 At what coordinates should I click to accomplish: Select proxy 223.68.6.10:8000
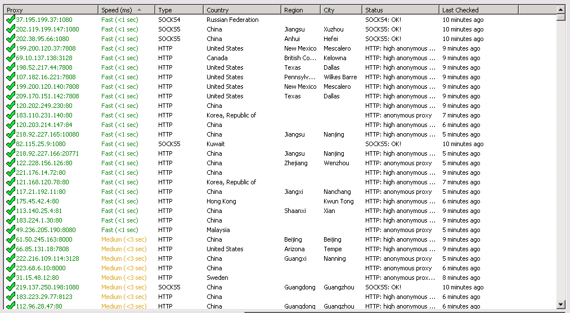(41, 268)
